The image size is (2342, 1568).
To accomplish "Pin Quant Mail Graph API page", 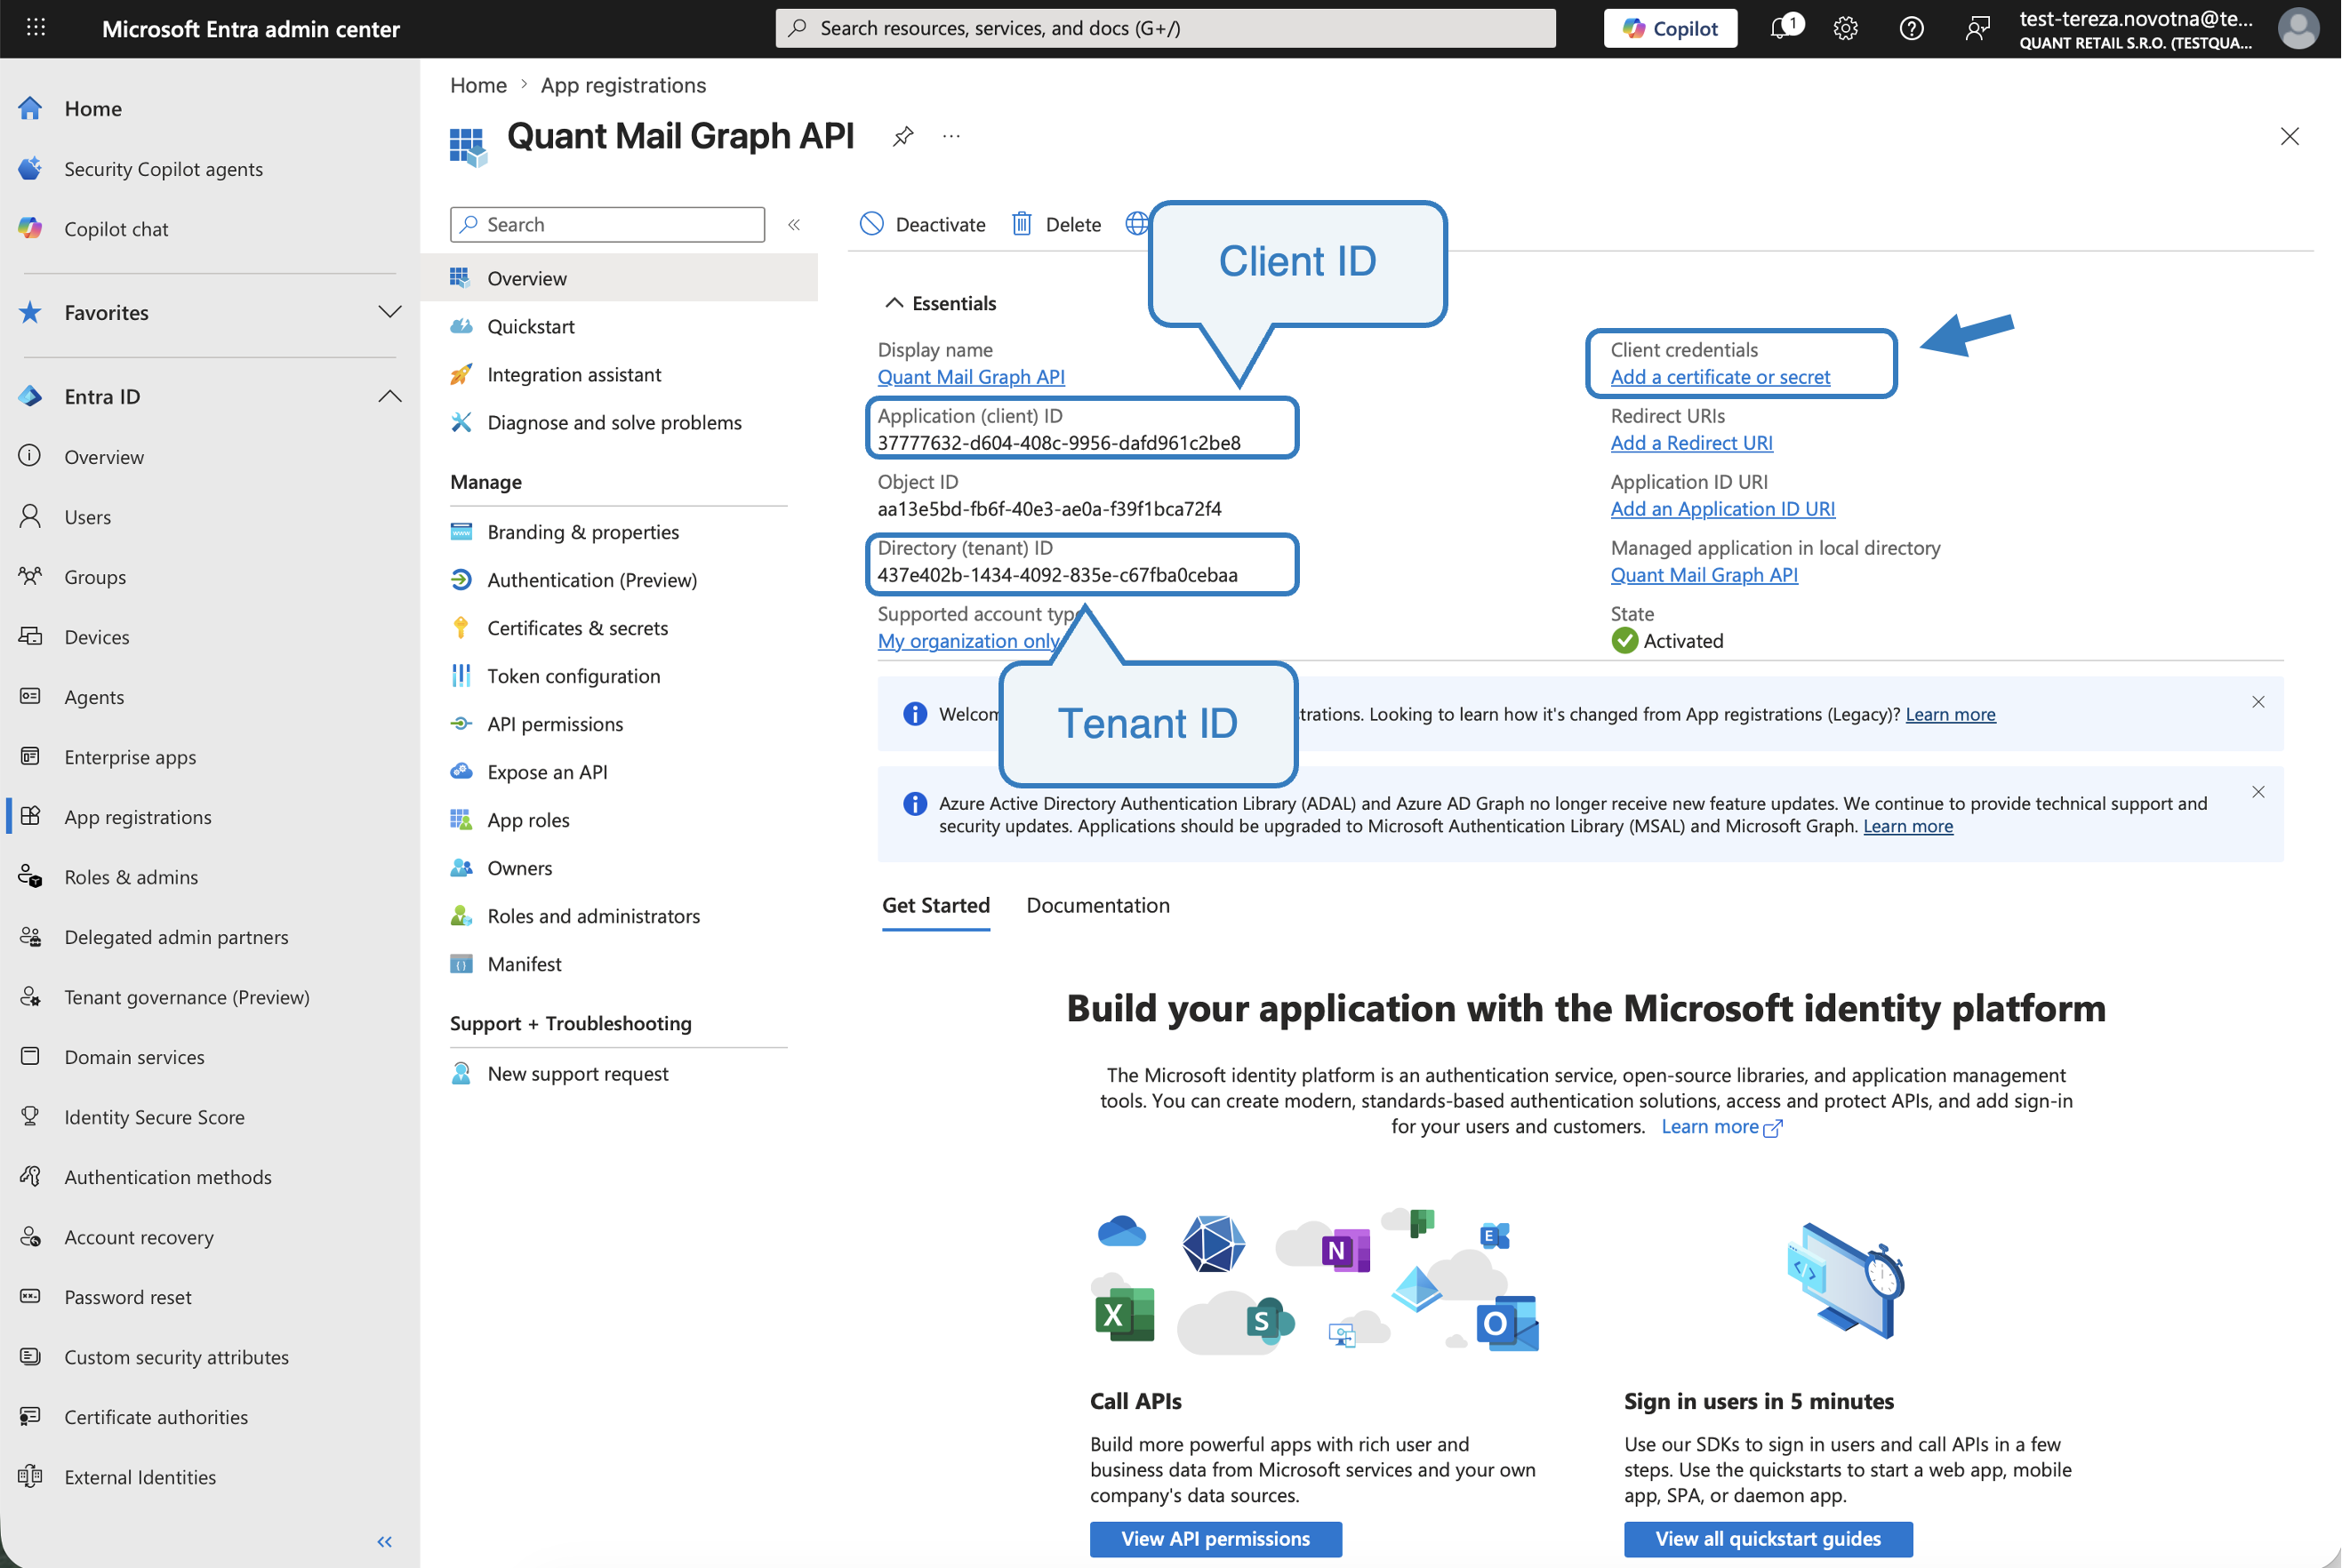I will [903, 136].
